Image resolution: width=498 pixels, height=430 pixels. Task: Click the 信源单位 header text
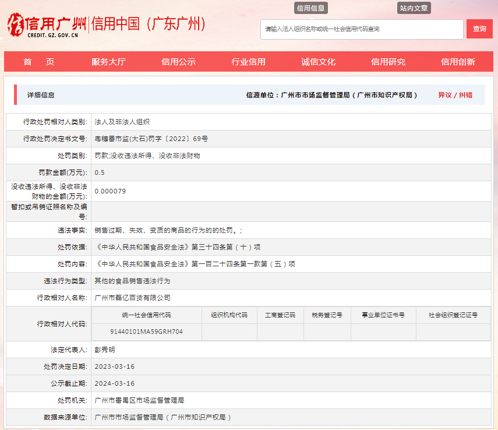click(x=331, y=95)
